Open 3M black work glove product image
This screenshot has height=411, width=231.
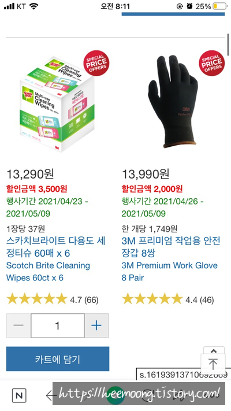[173, 102]
